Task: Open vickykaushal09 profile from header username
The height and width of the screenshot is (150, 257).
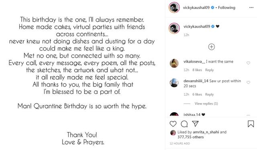Action: coord(196,8)
